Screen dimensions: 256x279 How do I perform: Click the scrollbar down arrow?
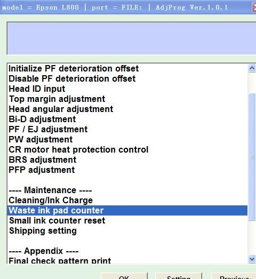click(x=252, y=259)
